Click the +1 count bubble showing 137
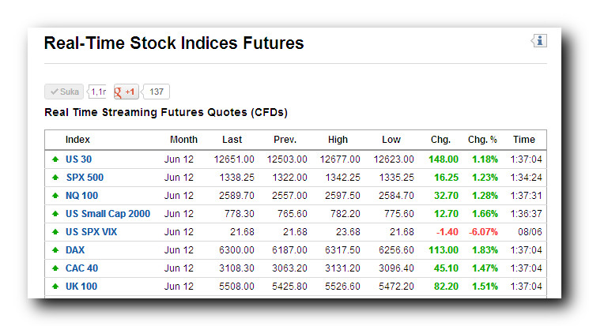The height and width of the screenshot is (326, 589). [x=157, y=92]
